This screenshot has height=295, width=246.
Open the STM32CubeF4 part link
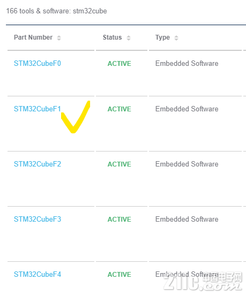(x=38, y=274)
